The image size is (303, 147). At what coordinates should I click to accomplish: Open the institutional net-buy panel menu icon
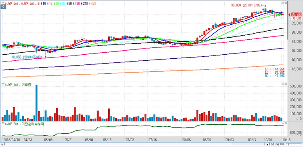tap(3, 123)
